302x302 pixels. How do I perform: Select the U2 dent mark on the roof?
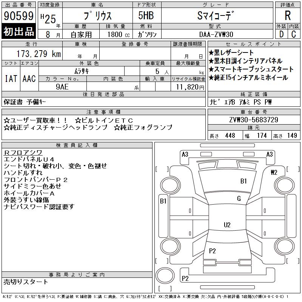click(x=227, y=225)
